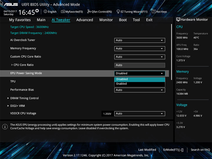This screenshot has width=212, height=159.
Task: Click the +3.3V reading 3.270 V
Action: (180, 127)
